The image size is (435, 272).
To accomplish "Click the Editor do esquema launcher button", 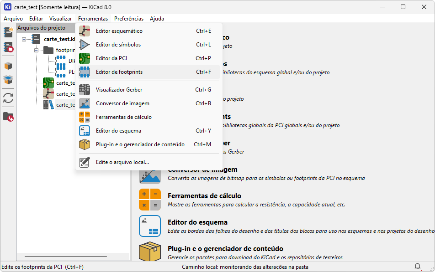I will tap(150, 226).
